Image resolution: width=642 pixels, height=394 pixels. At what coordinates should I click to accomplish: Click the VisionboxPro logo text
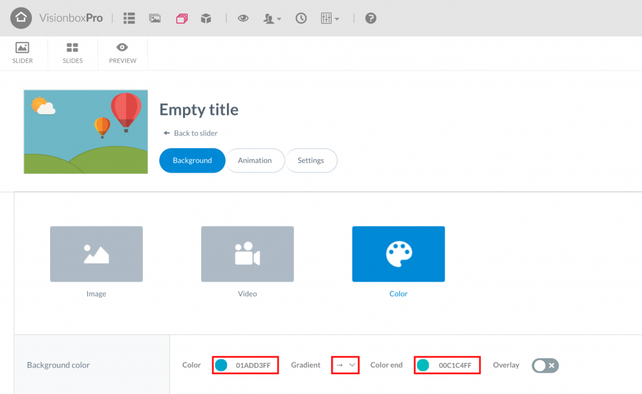click(x=71, y=18)
